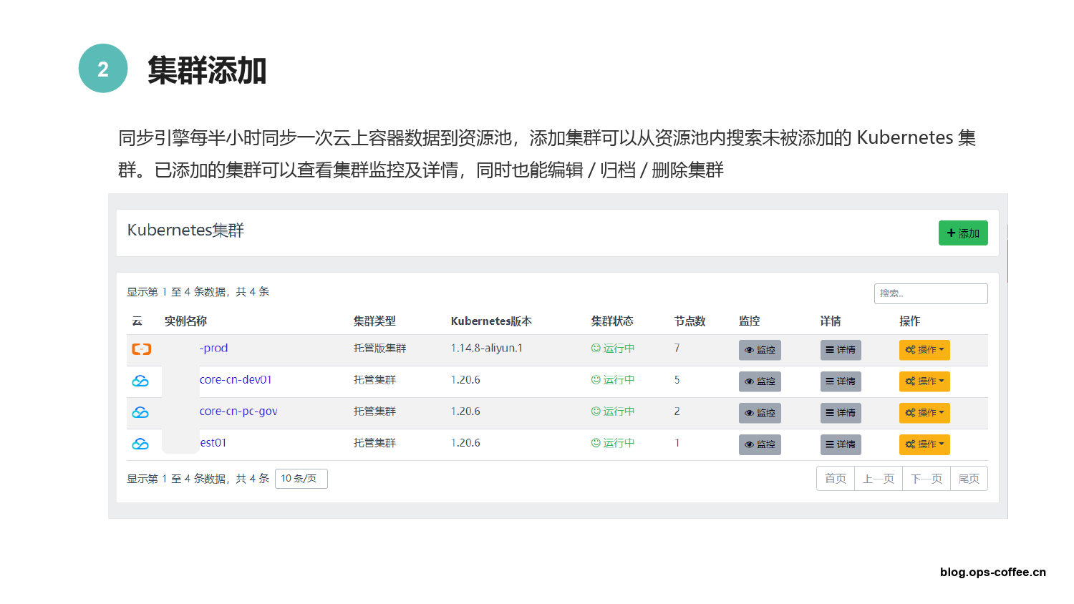Open the core-cn-pc-gov cluster link
The width and height of the screenshot is (1074, 604).
click(238, 411)
